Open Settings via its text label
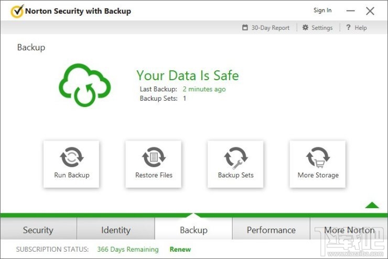The height and width of the screenshot is (259, 388). [x=322, y=28]
